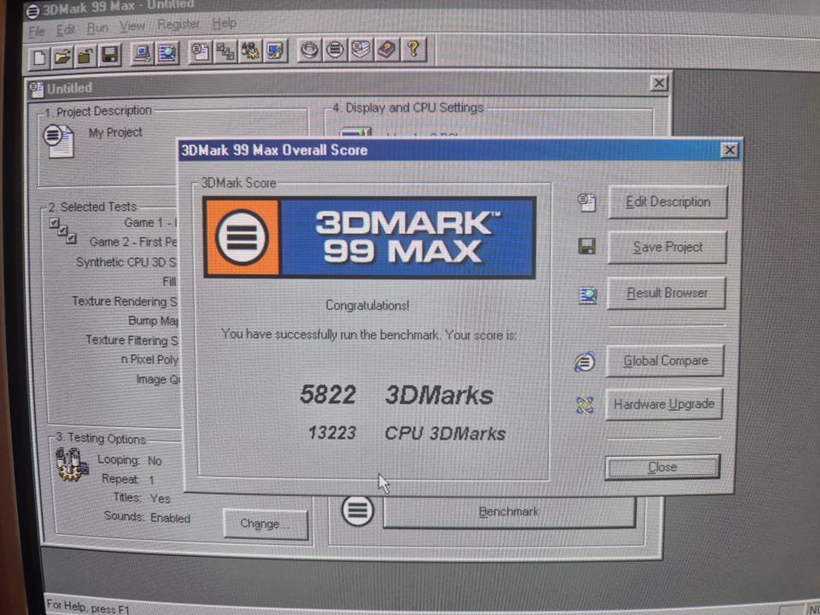Click Close in the Overall Score dialog
This screenshot has height=615, width=820.
[x=662, y=466]
